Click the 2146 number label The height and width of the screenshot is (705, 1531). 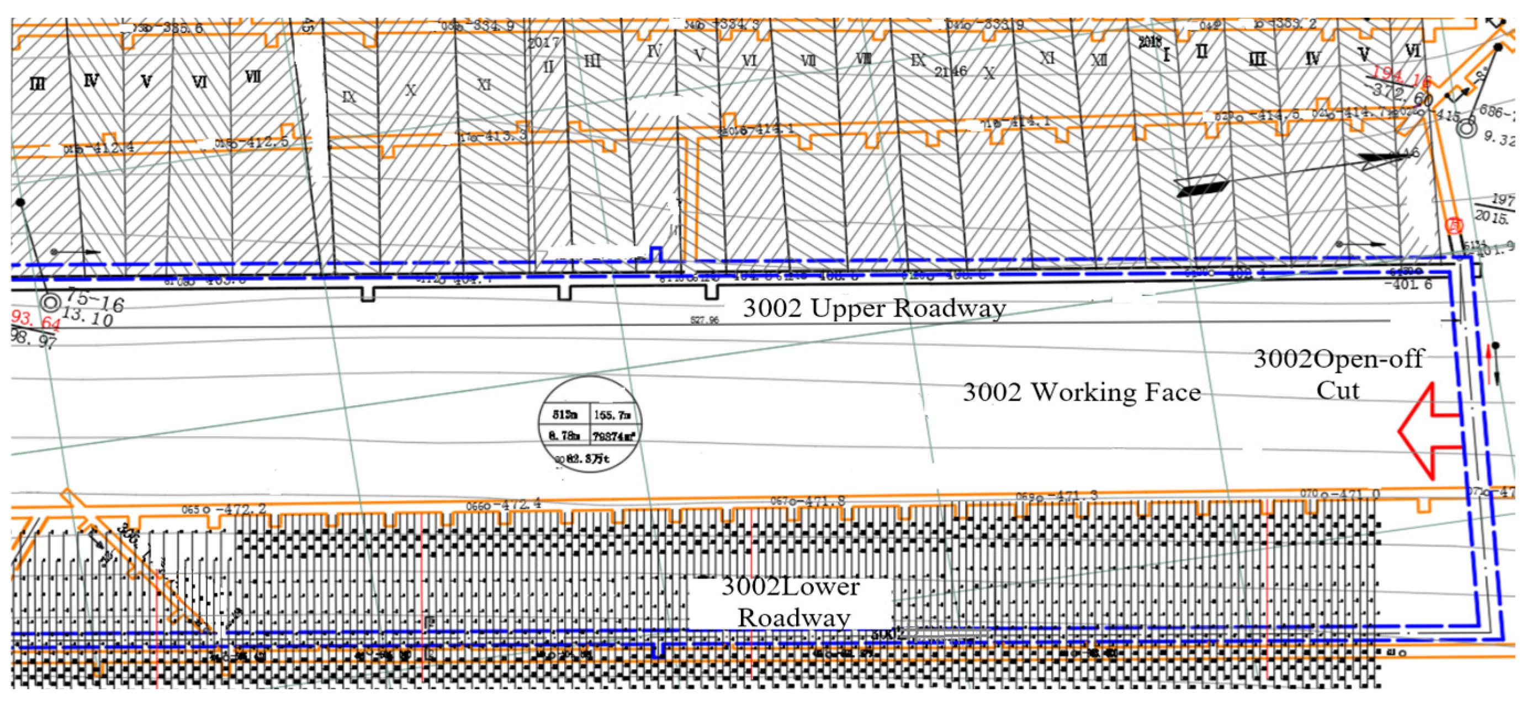coord(950,72)
